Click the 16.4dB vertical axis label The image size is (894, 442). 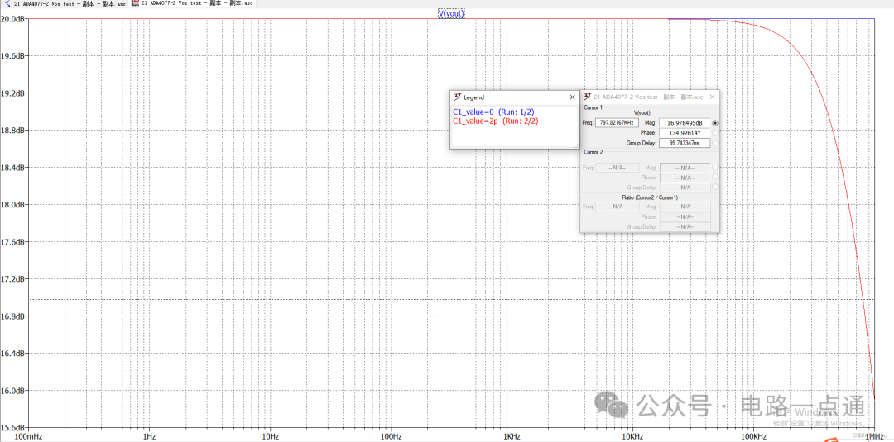(x=14, y=354)
